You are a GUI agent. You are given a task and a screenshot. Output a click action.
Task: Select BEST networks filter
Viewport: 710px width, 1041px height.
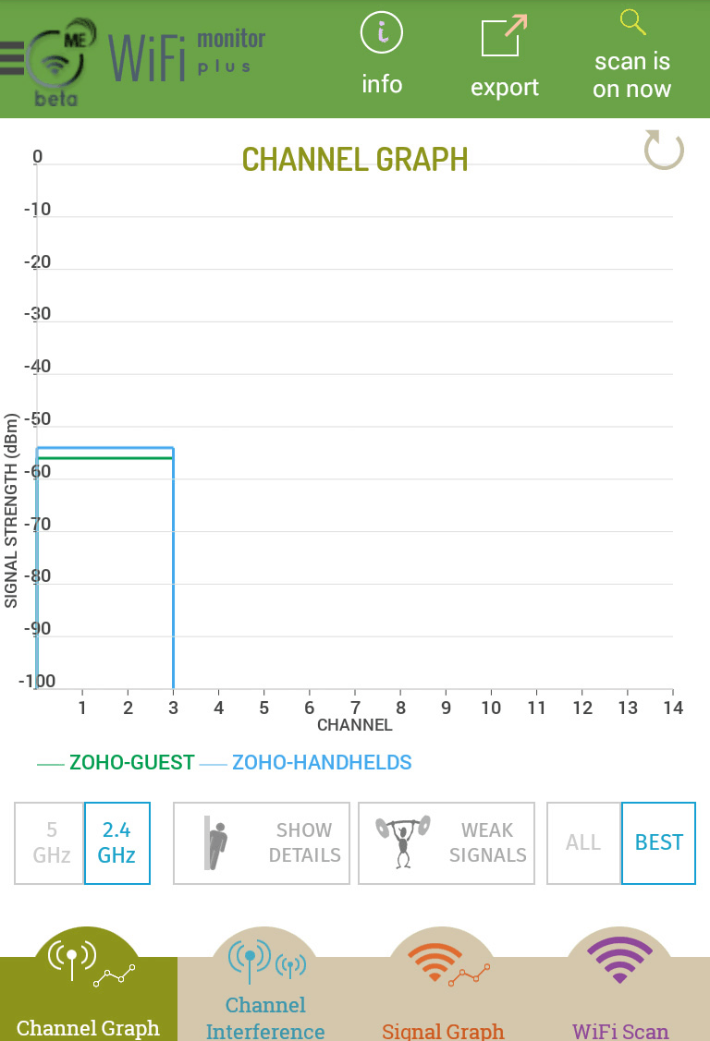click(x=658, y=842)
